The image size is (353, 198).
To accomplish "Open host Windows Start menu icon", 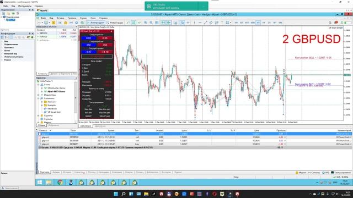I will [116, 194].
